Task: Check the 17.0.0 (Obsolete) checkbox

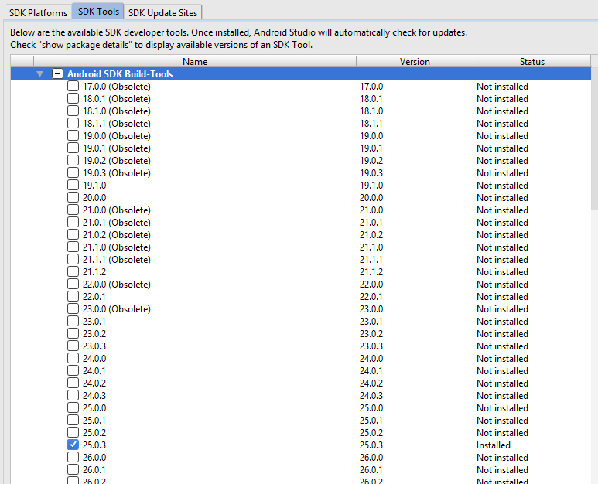Action: [x=73, y=86]
